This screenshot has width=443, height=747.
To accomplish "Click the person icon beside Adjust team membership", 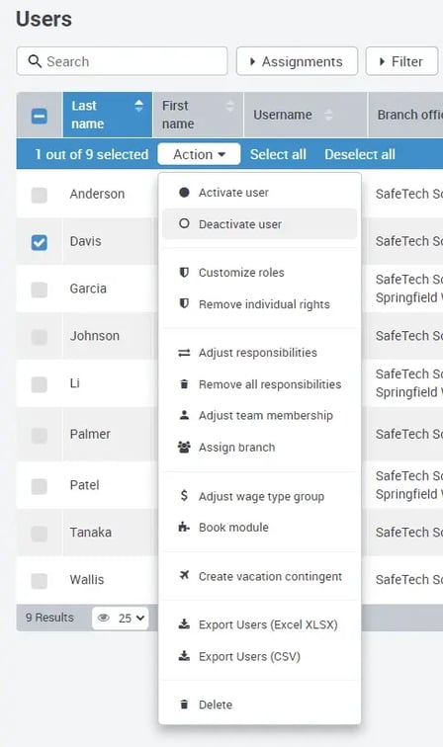I will 184,415.
